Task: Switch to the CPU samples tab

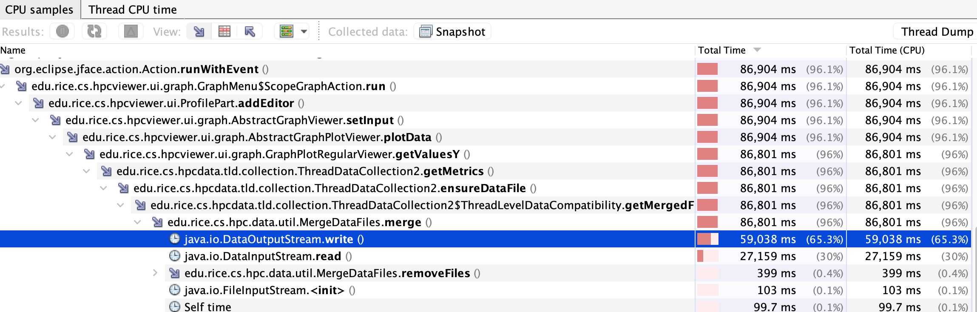Action: [39, 9]
